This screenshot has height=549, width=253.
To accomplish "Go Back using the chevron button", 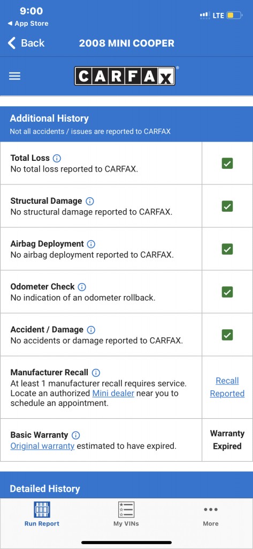I will click(x=26, y=43).
